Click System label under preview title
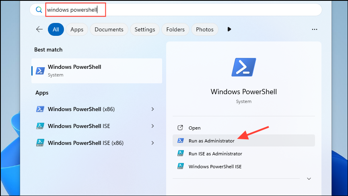This screenshot has width=348, height=196. pos(244,101)
